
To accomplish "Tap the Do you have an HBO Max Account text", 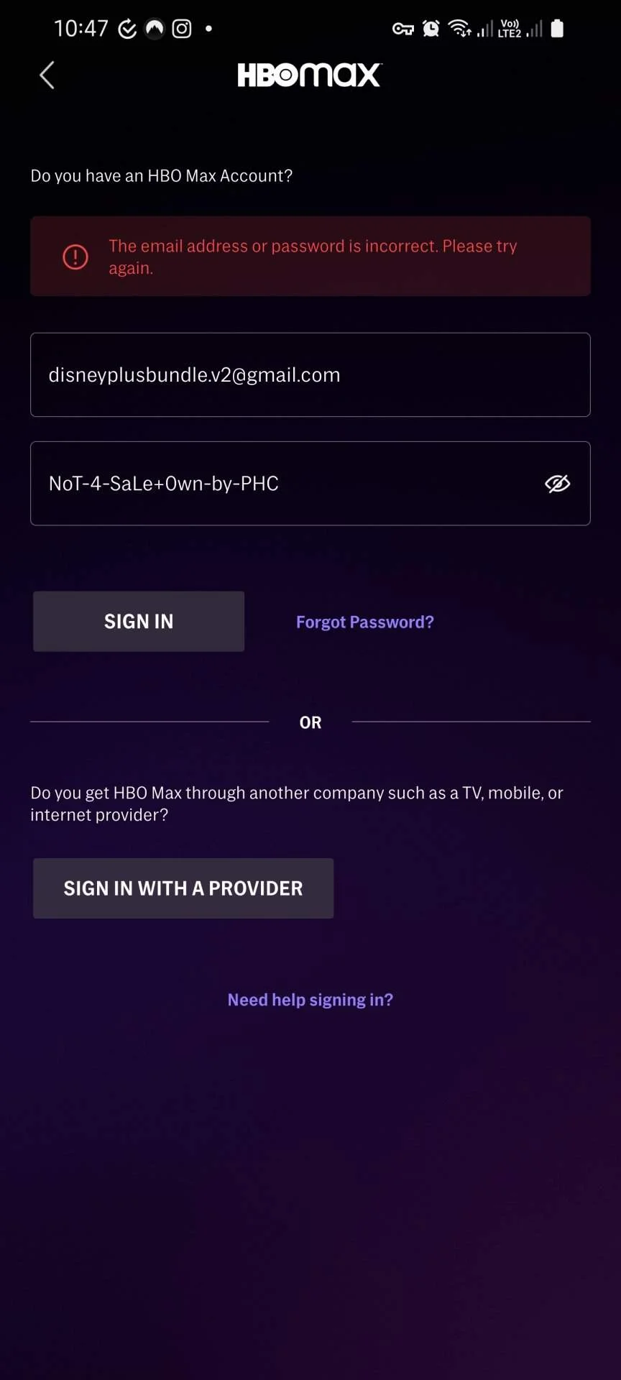I will tap(162, 176).
